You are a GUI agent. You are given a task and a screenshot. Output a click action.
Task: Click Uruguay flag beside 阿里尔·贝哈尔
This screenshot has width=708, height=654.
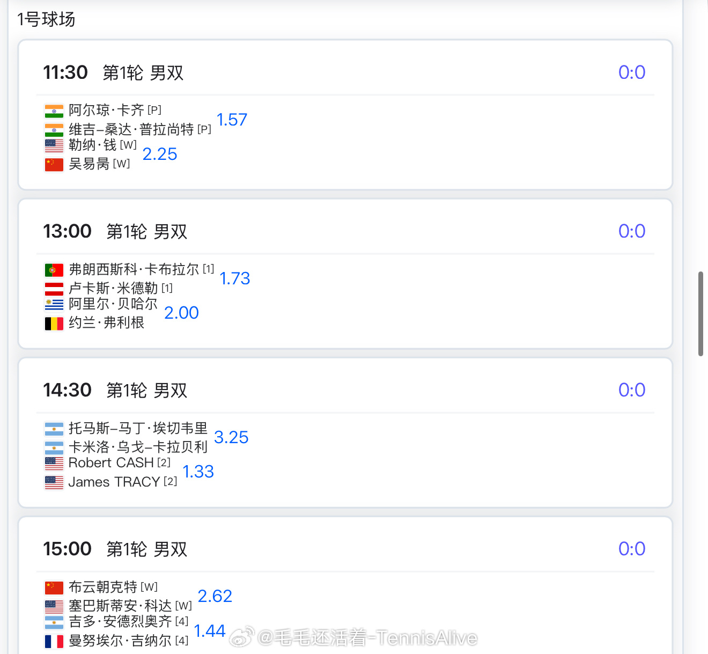[x=54, y=305]
